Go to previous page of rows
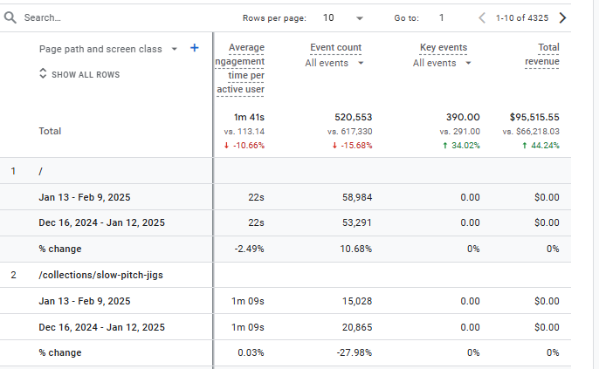The image size is (599, 369). click(x=482, y=17)
